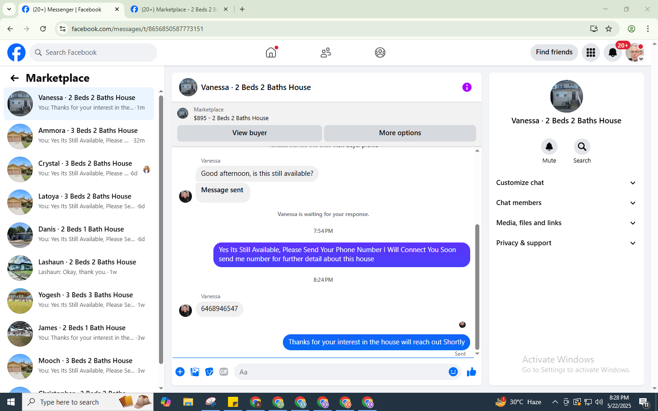Open the Lashaun 2 Beds 2 Baths House chat
Screen dimensions: 658x411
(x=79, y=268)
